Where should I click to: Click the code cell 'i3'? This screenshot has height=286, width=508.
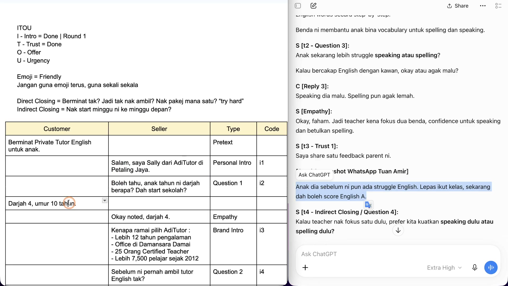pos(272,244)
